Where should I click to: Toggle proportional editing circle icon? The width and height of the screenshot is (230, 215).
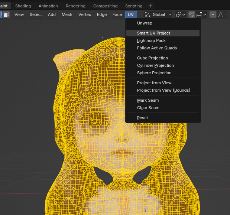[x=213, y=14]
